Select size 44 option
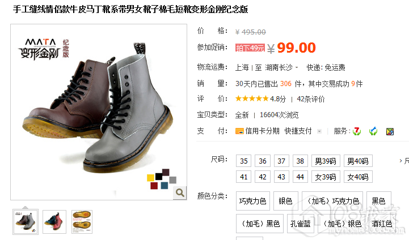 [300, 177]
